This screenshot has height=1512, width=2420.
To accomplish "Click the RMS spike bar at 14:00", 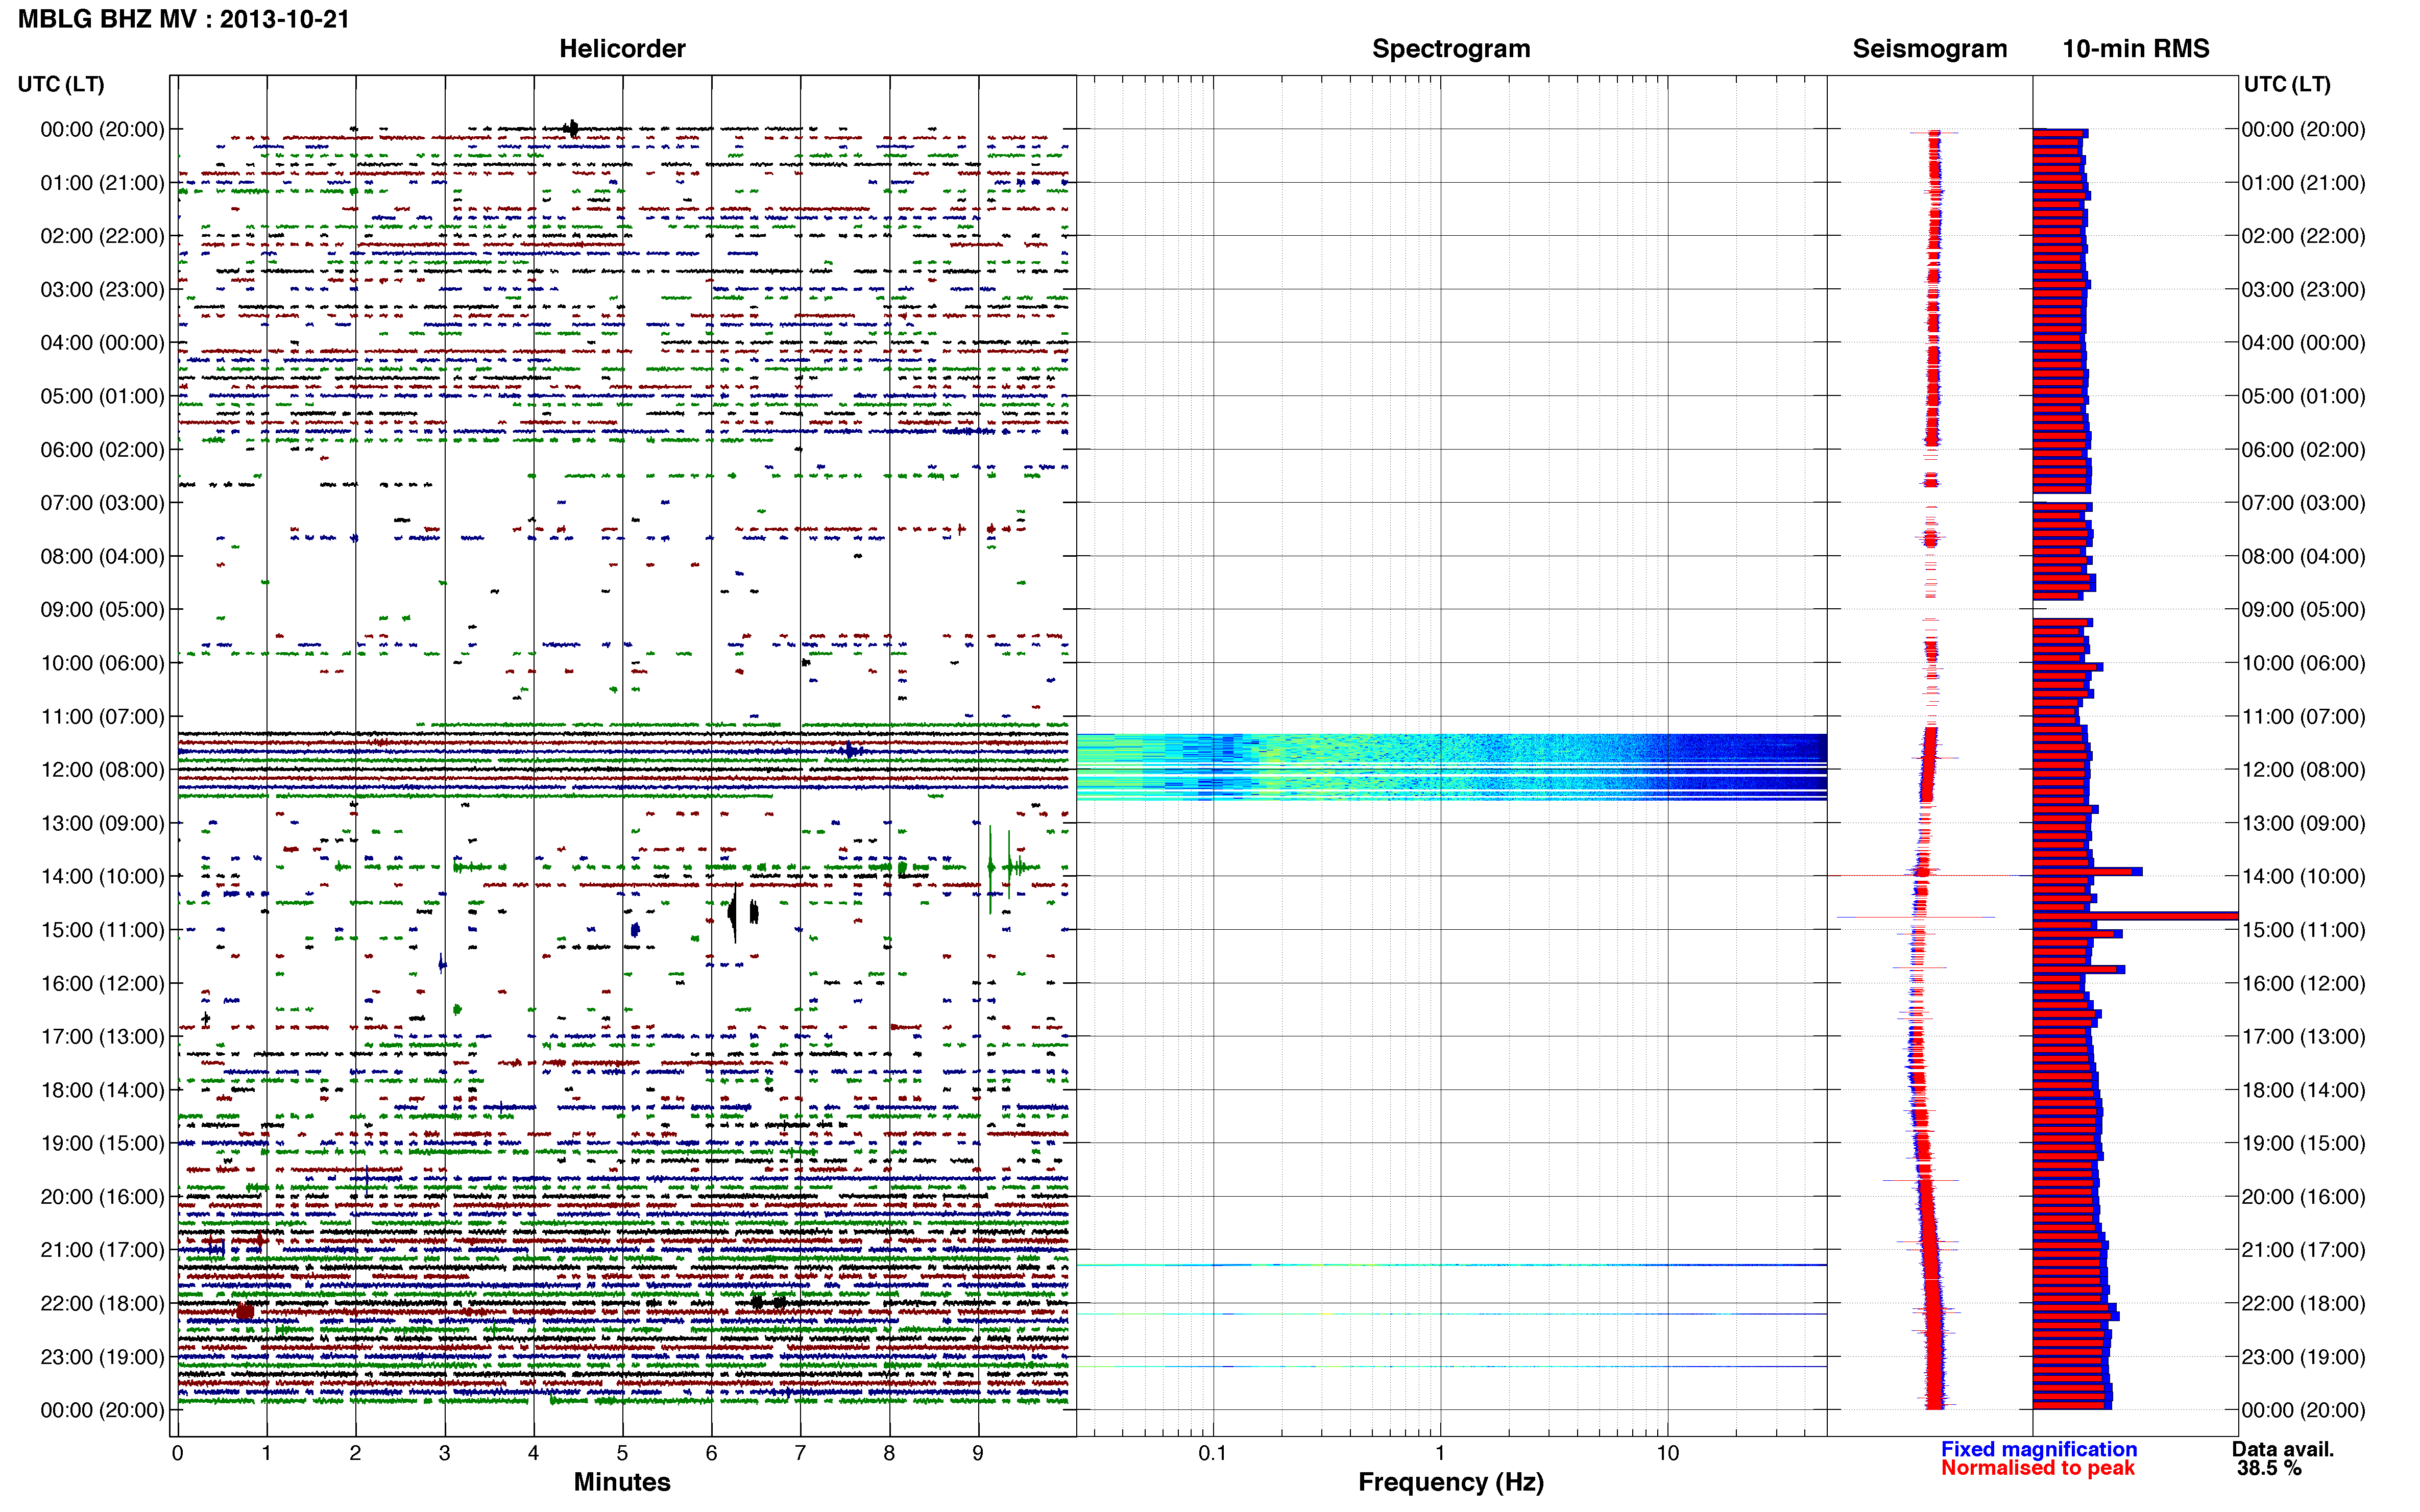I will point(2087,872).
